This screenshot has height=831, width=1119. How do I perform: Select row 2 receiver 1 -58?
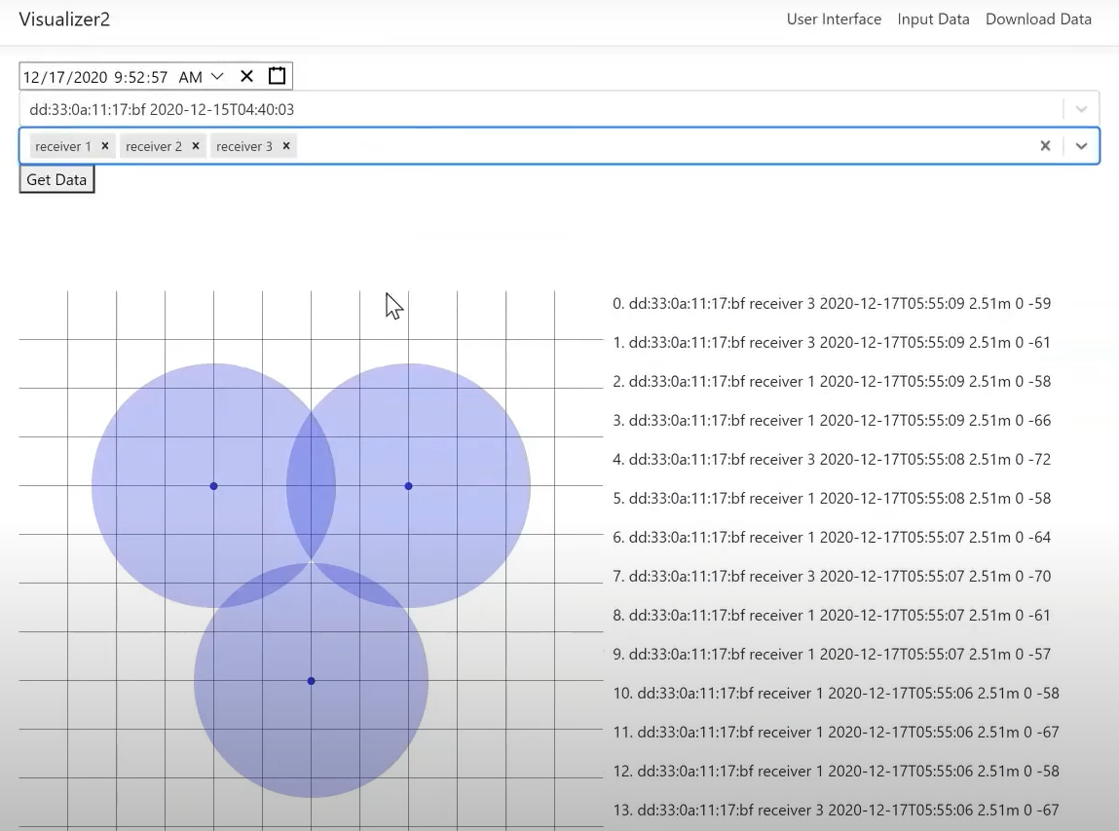tap(832, 381)
